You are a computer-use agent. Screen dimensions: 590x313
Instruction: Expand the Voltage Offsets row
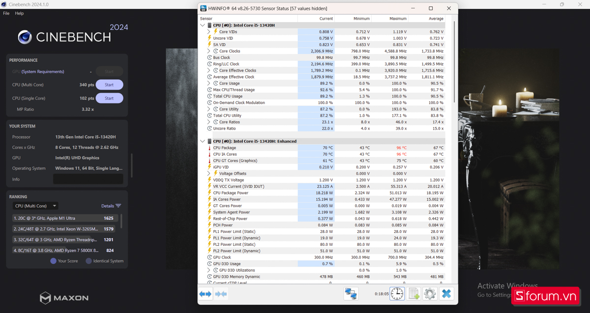click(x=209, y=174)
